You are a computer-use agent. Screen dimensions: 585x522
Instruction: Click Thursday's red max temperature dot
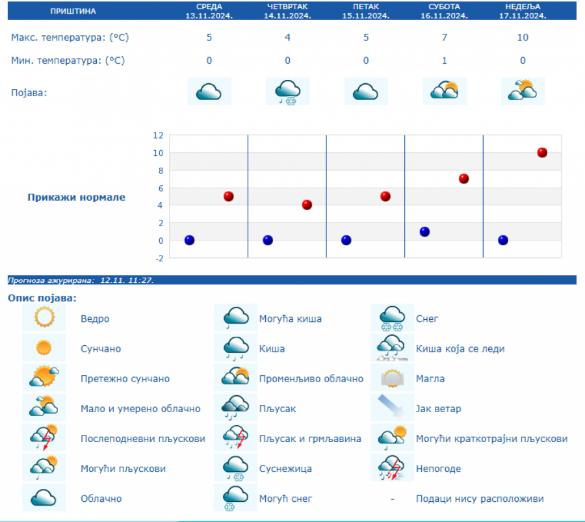(x=307, y=205)
